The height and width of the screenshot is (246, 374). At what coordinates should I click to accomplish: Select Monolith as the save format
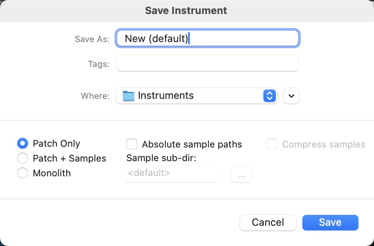click(x=23, y=173)
